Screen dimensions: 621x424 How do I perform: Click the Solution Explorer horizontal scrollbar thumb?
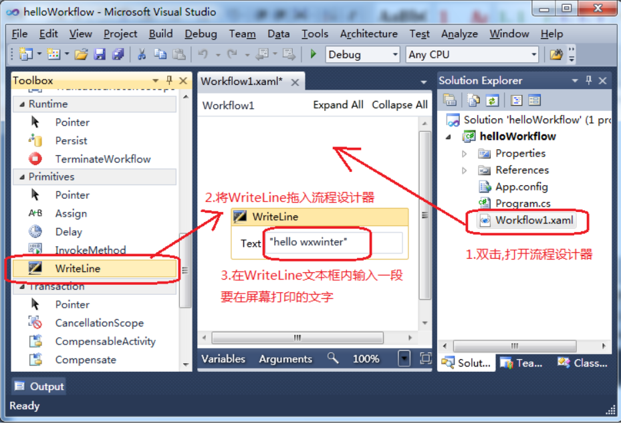(x=515, y=346)
